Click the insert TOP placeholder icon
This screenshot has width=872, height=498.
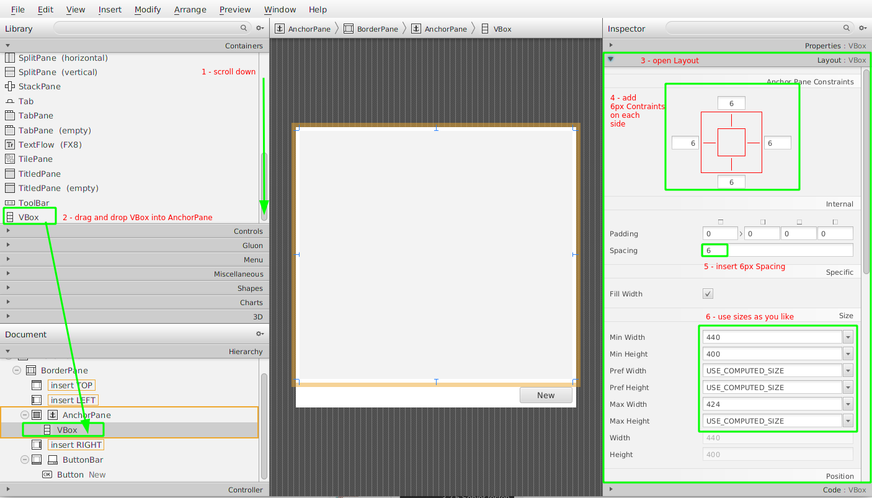click(x=37, y=385)
